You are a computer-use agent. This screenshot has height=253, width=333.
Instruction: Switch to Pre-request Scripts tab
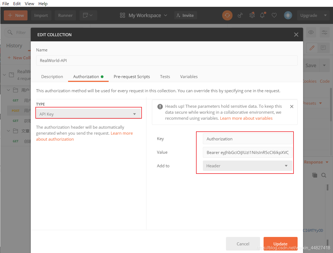pos(132,77)
